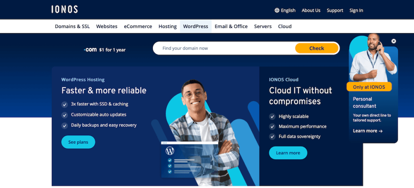Image resolution: width=414 pixels, height=188 pixels.
Task: Click the .com domain promo logo
Action: pos(90,50)
